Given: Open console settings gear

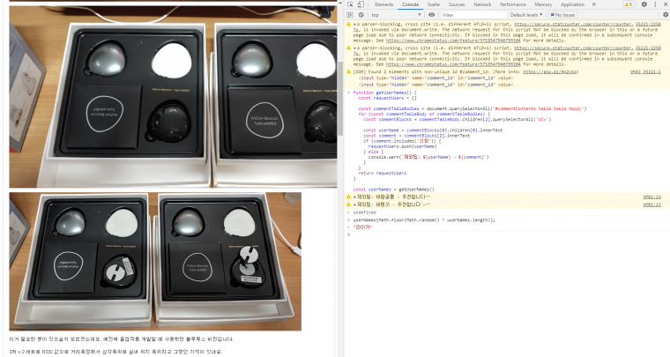Looking at the screenshot, I should pyautogui.click(x=666, y=14).
